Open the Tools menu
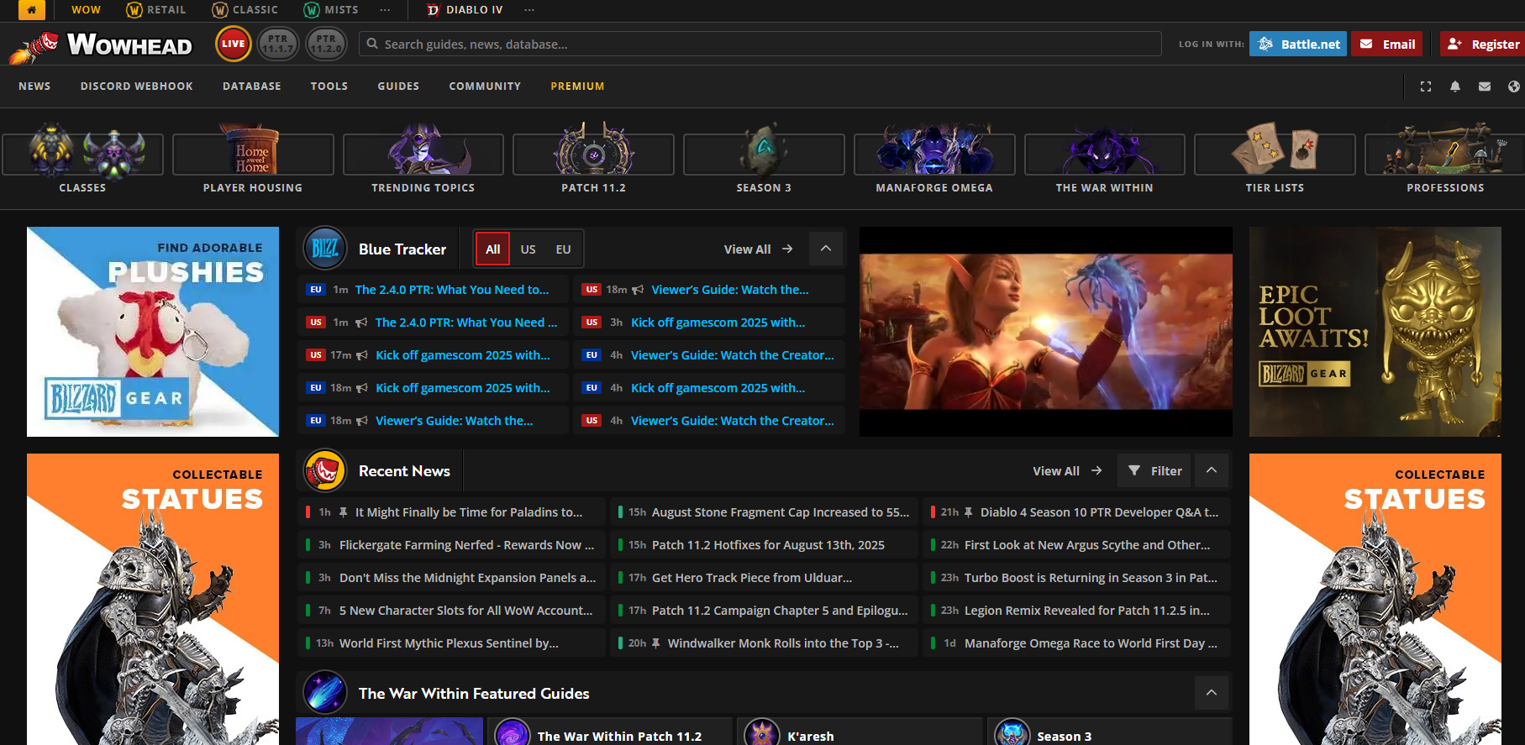Image resolution: width=1525 pixels, height=745 pixels. (x=329, y=86)
